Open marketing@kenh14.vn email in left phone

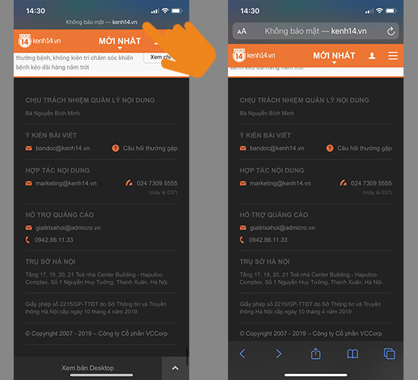[x=66, y=183]
